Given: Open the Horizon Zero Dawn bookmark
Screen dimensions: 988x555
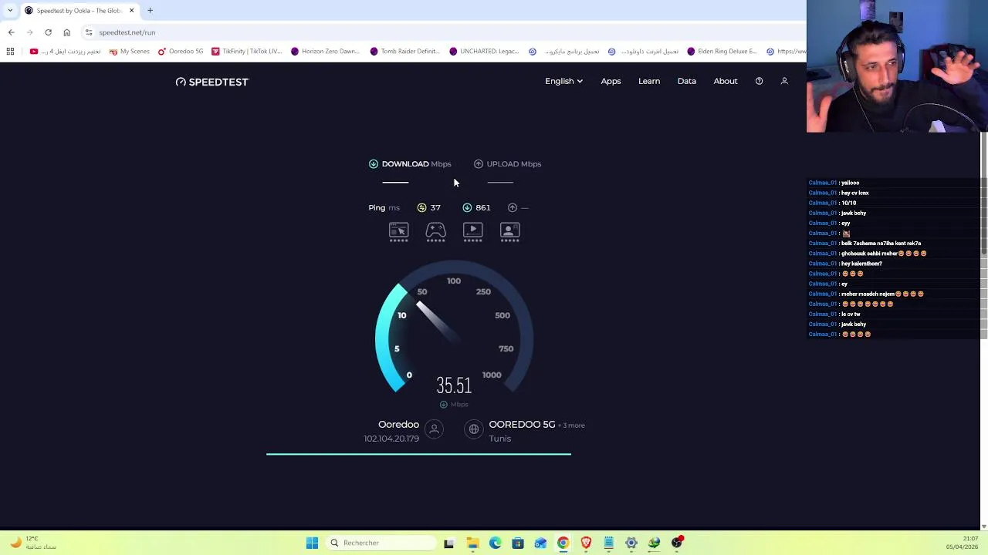Looking at the screenshot, I should [326, 52].
